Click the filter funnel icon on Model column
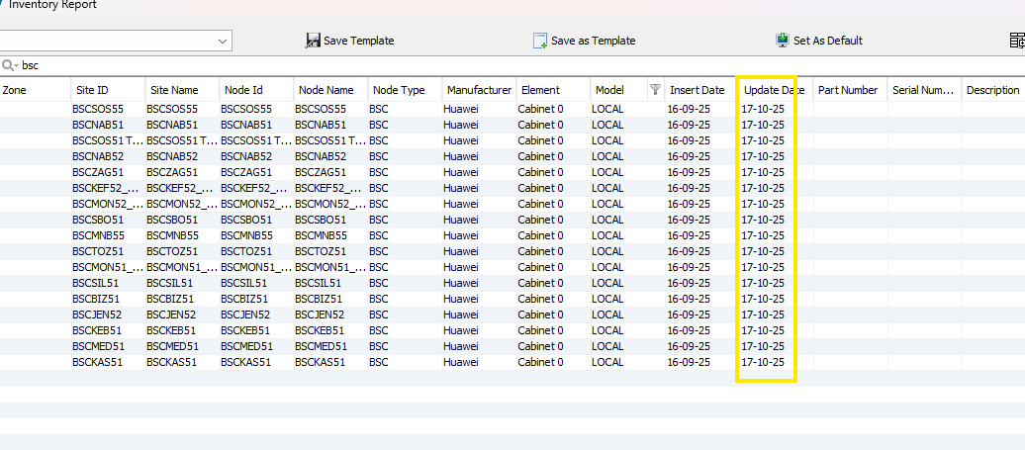Screen dimensions: 1025x450 (654, 90)
